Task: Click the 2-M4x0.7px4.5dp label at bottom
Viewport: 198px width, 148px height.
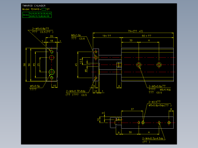Action: coord(153,139)
